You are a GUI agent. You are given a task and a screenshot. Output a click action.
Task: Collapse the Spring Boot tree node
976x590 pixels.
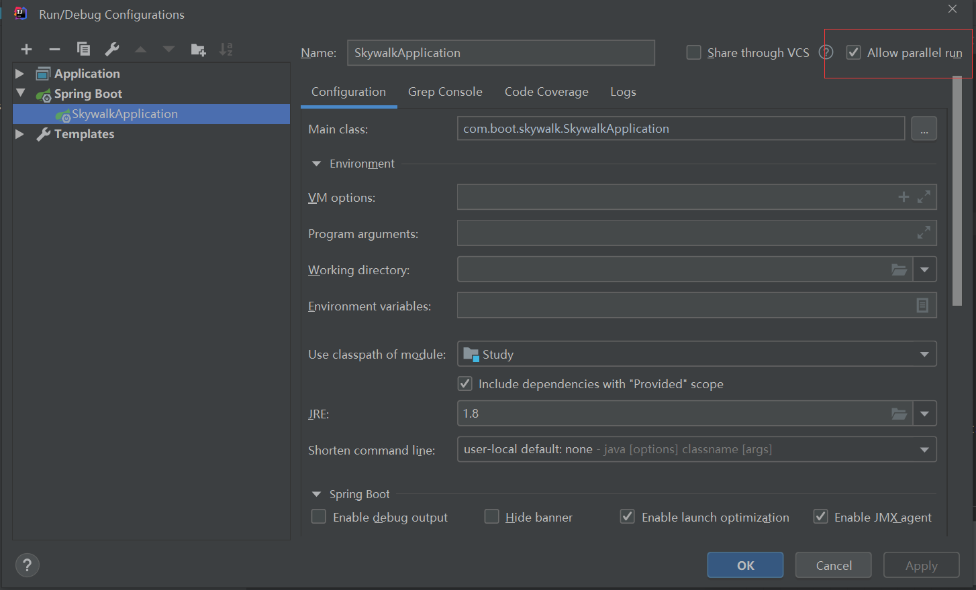[x=21, y=93]
